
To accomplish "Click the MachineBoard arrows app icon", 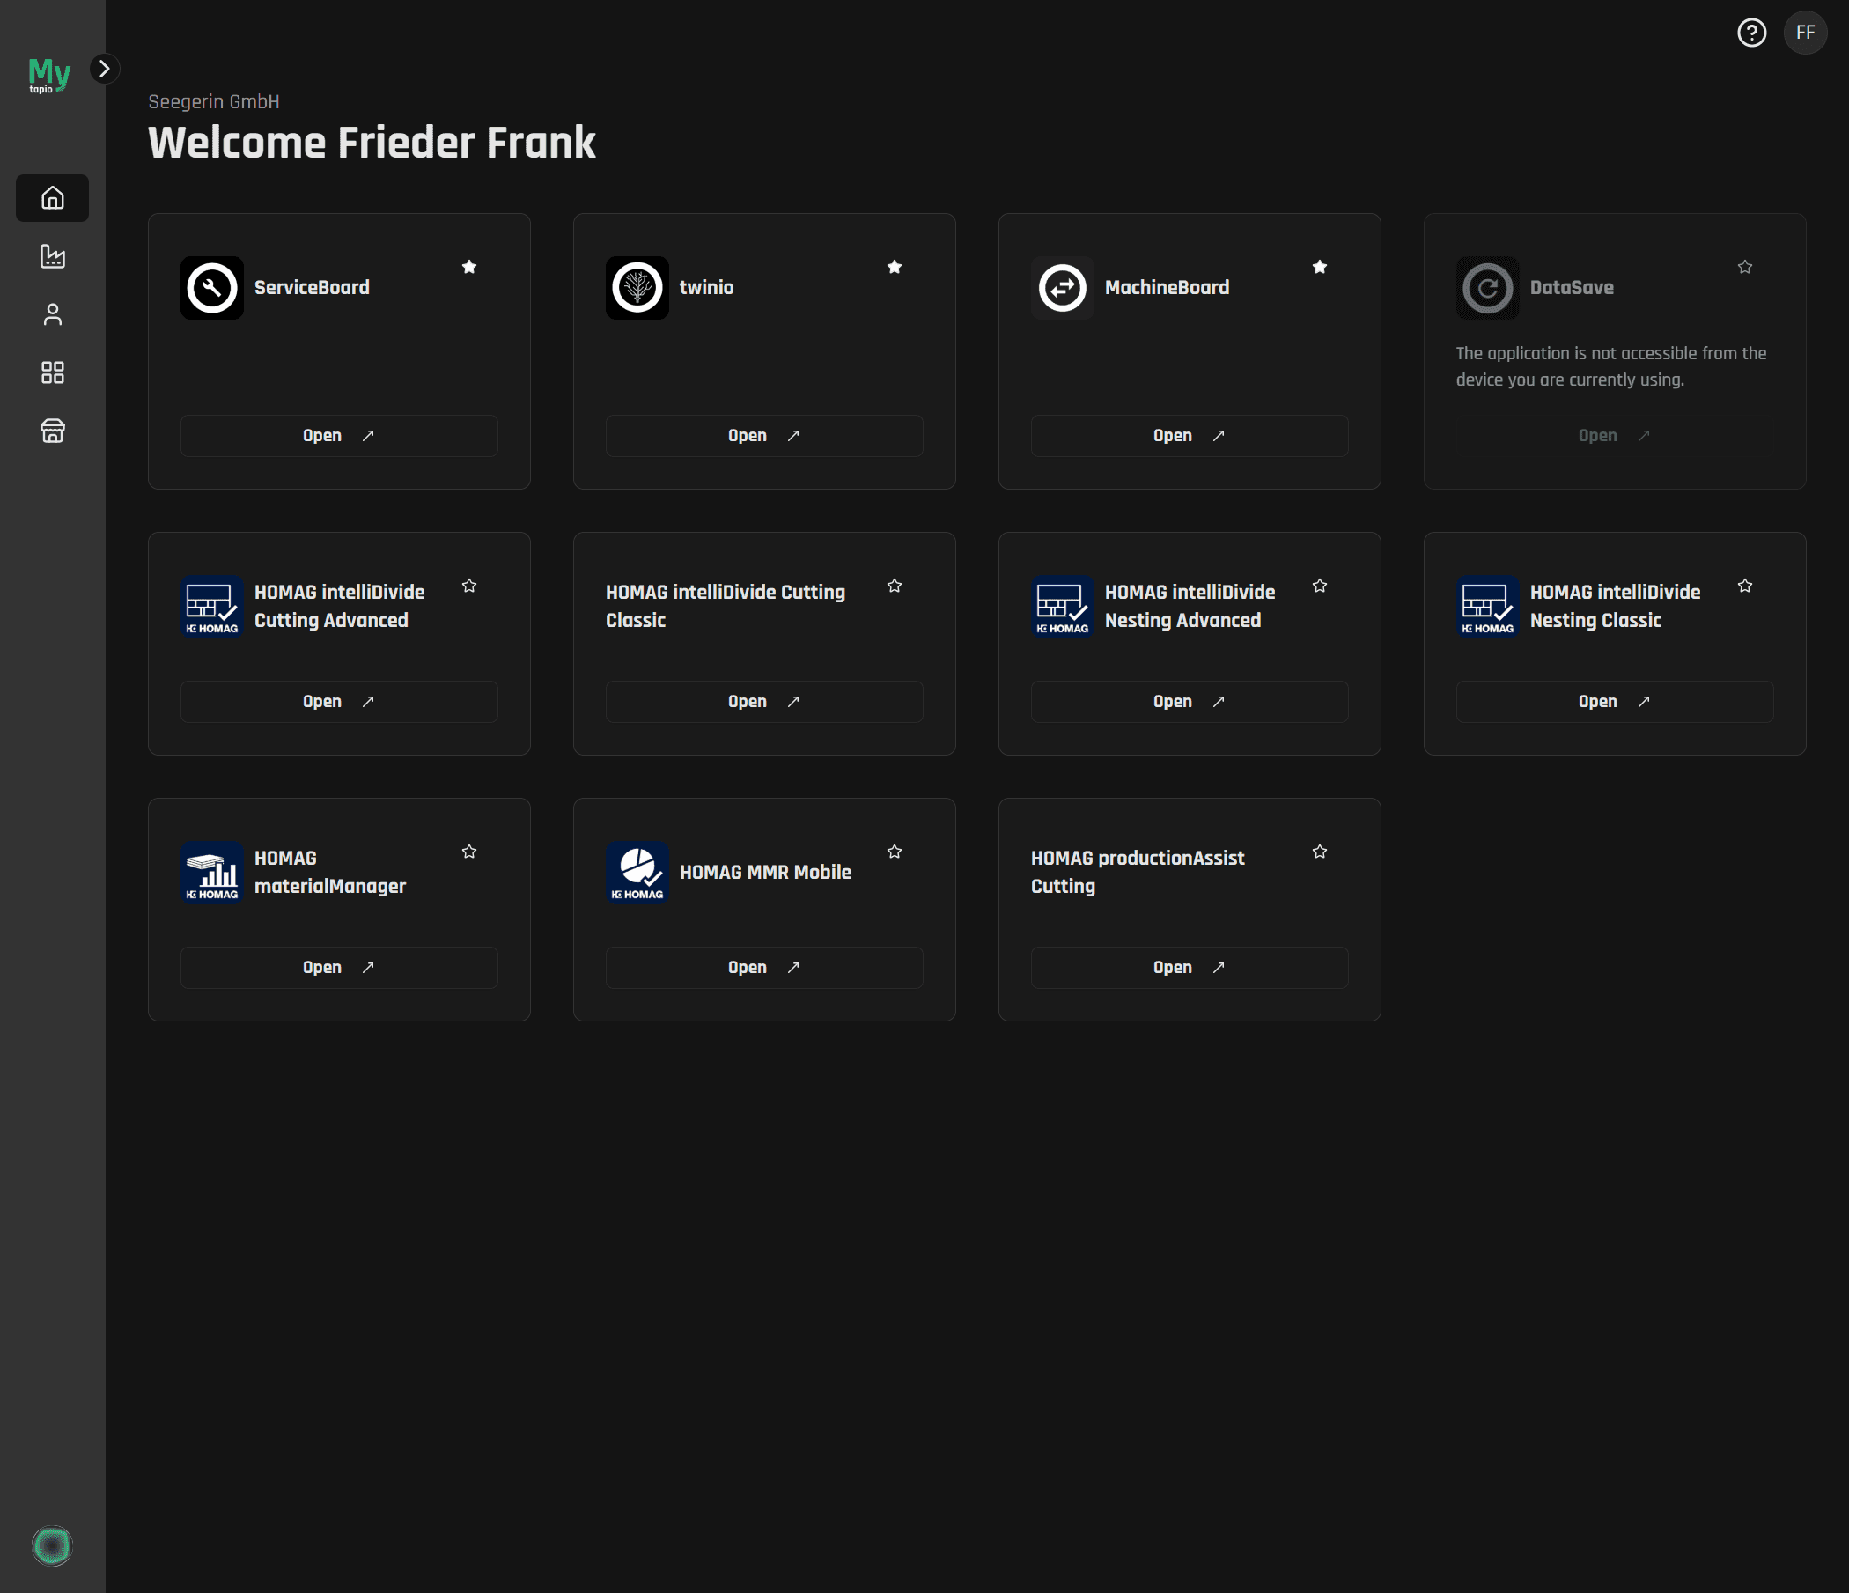I will coord(1062,287).
